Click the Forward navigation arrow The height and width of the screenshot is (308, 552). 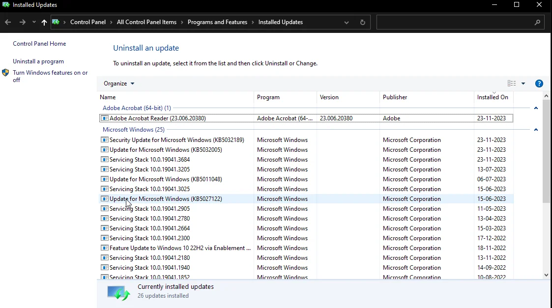click(x=22, y=22)
